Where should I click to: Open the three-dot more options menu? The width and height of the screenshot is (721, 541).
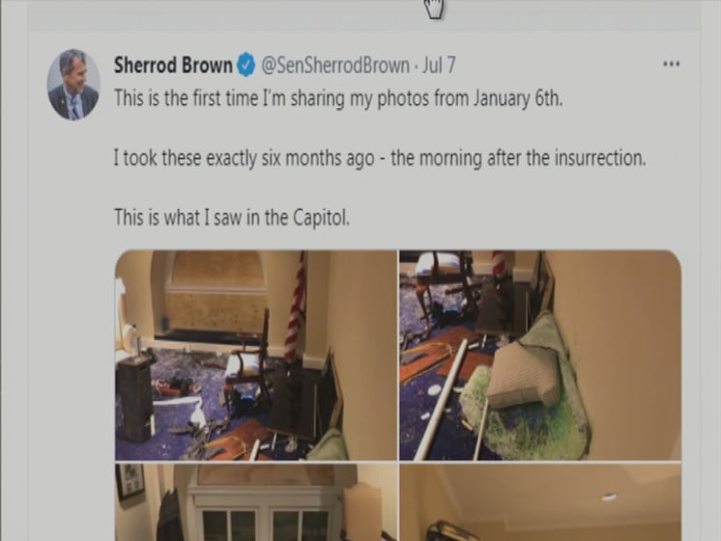coord(672,64)
